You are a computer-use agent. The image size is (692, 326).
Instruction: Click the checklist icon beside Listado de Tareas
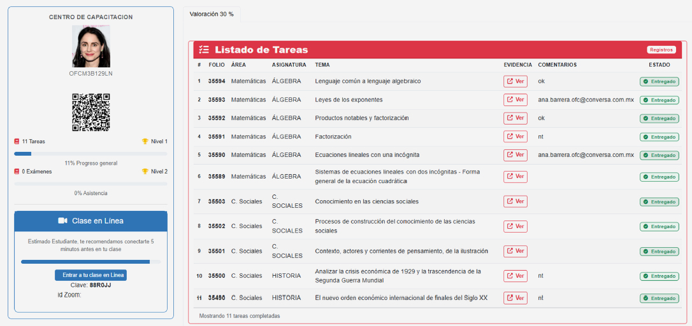(x=203, y=50)
